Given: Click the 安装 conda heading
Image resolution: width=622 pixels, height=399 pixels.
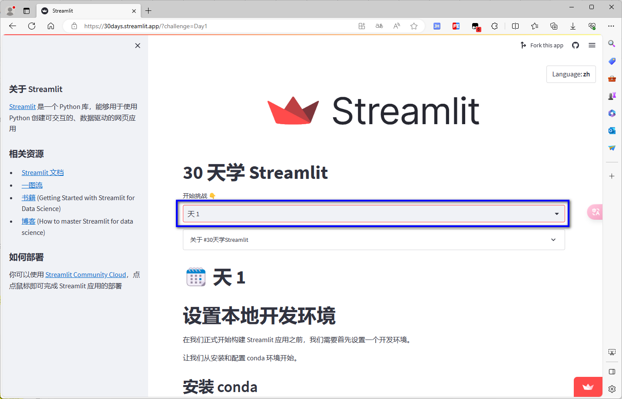Looking at the screenshot, I should pos(220,386).
